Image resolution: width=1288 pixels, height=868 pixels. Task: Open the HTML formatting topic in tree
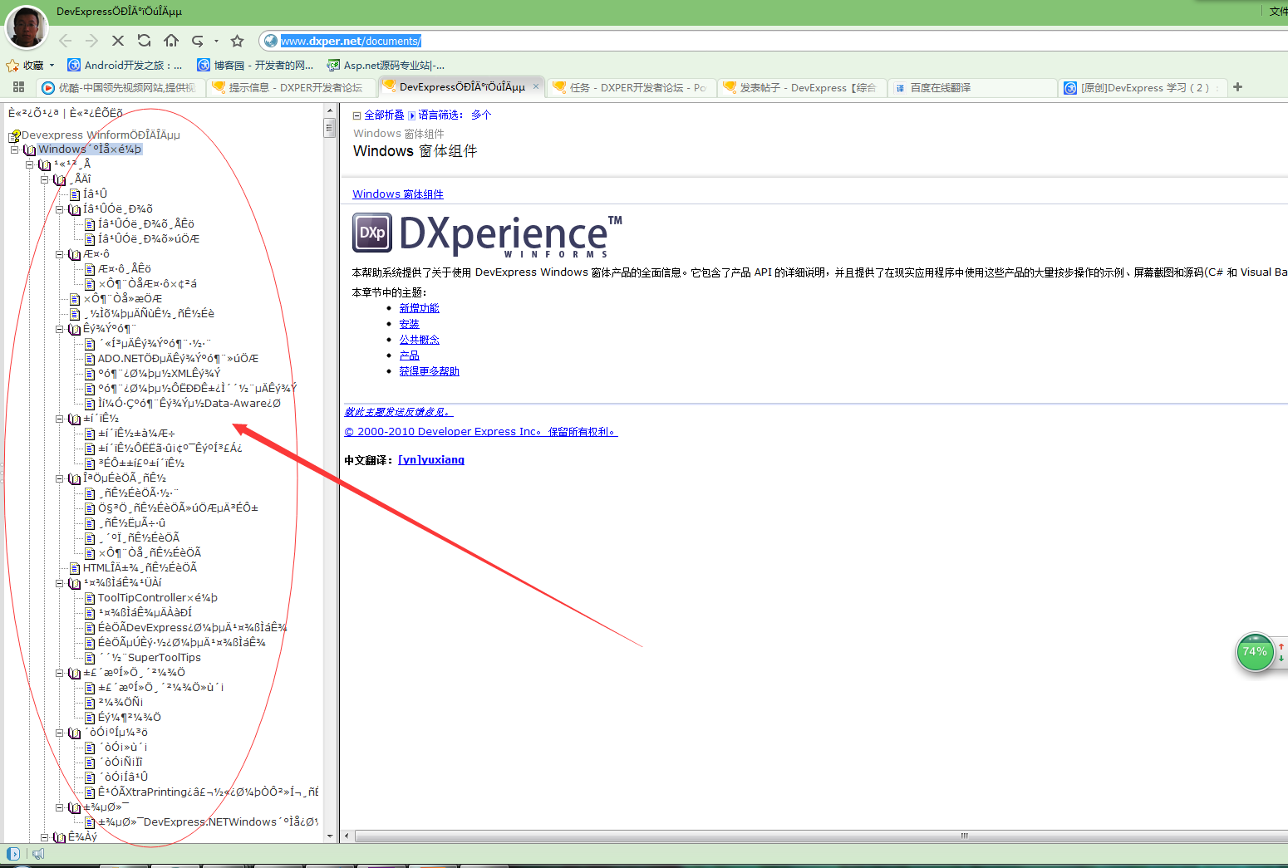pyautogui.click(x=140, y=568)
